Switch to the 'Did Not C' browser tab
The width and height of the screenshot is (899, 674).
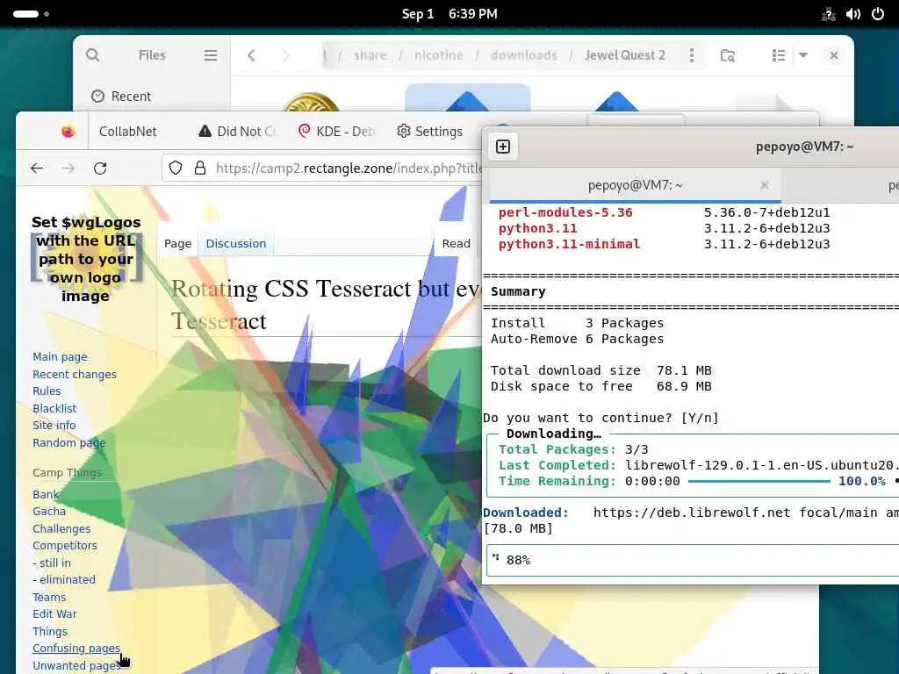coord(238,132)
